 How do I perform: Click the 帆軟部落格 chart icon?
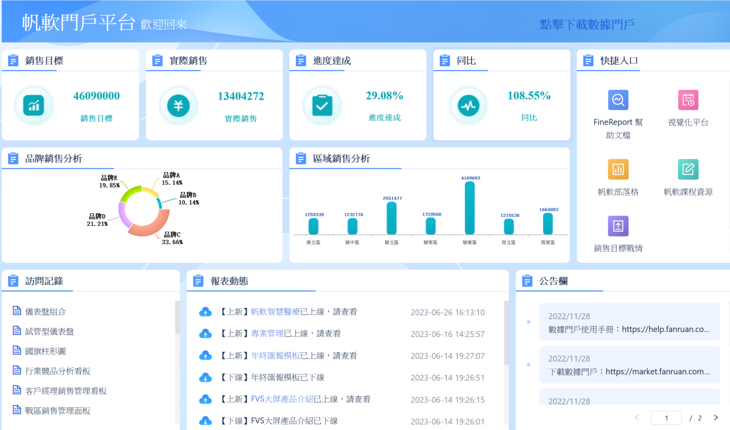click(618, 169)
